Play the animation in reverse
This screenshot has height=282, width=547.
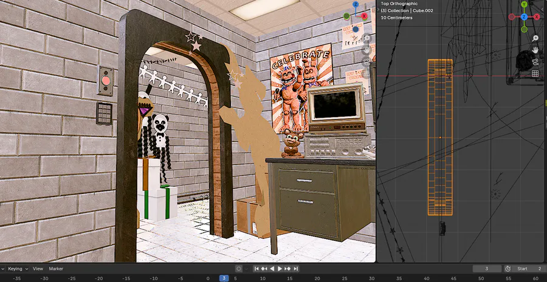[x=272, y=269]
